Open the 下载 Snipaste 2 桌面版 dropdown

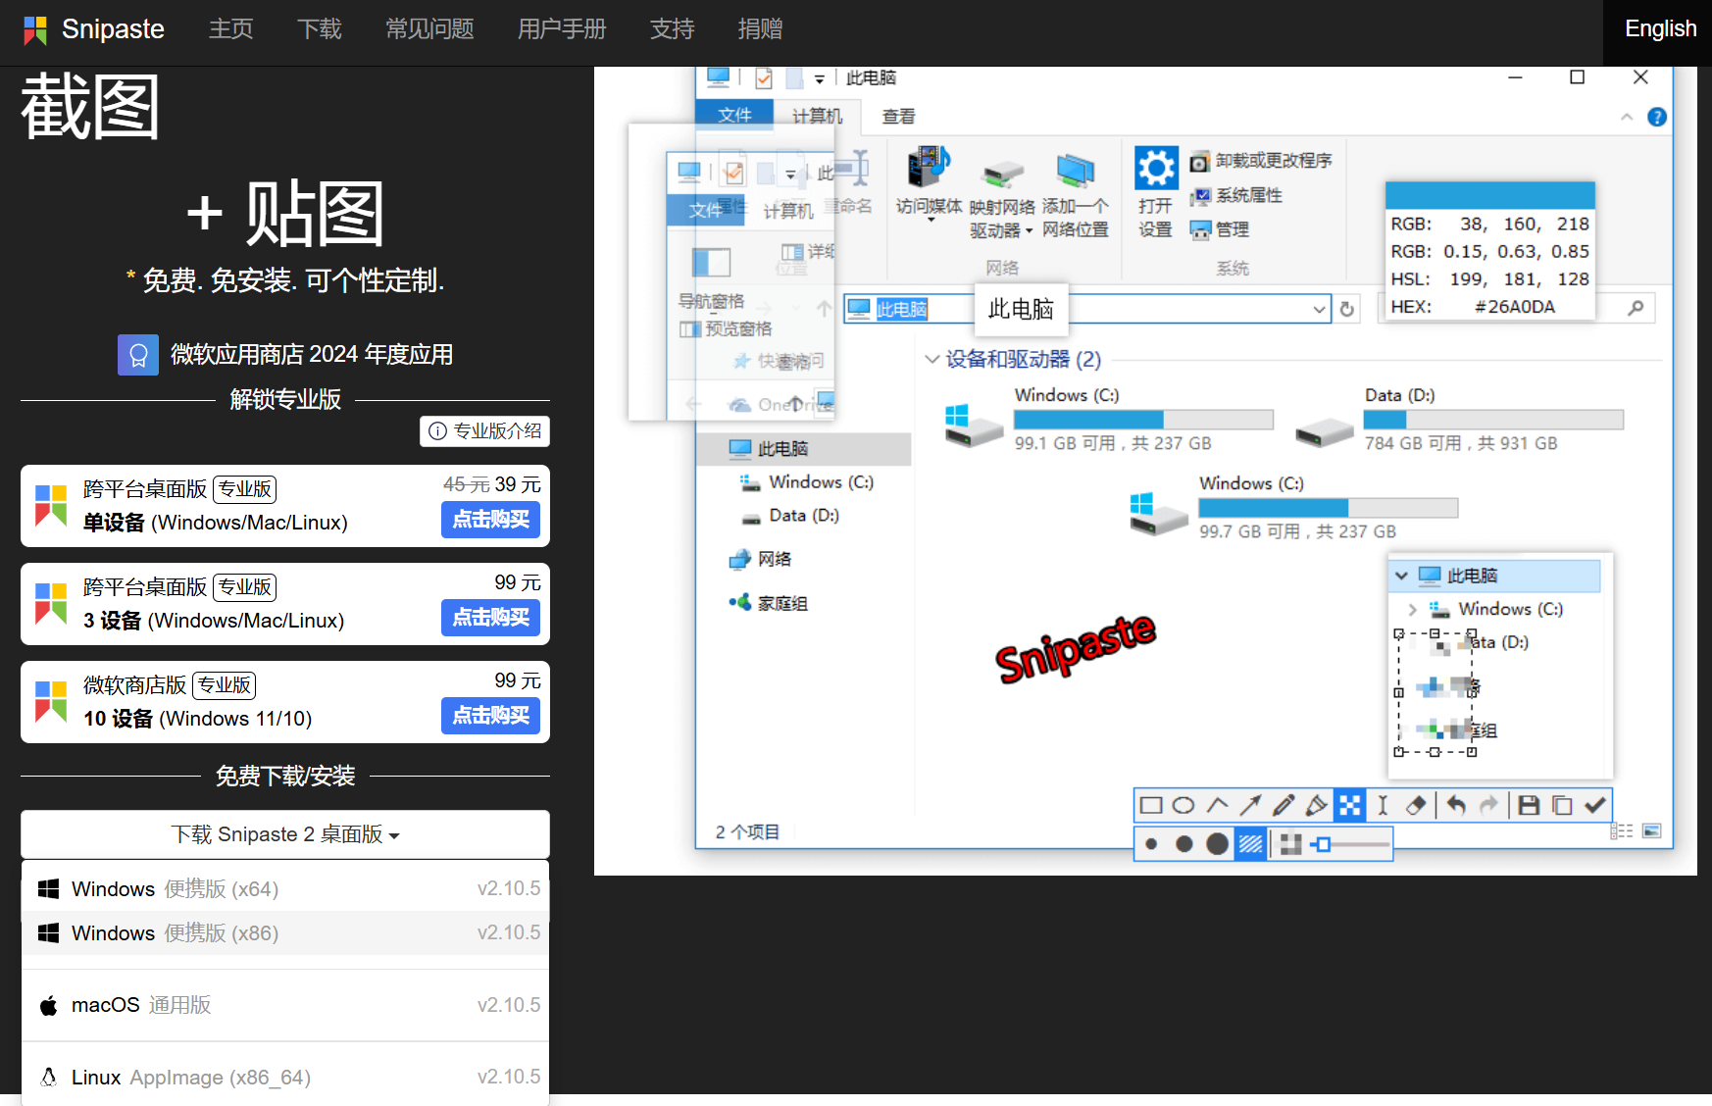[x=285, y=834]
